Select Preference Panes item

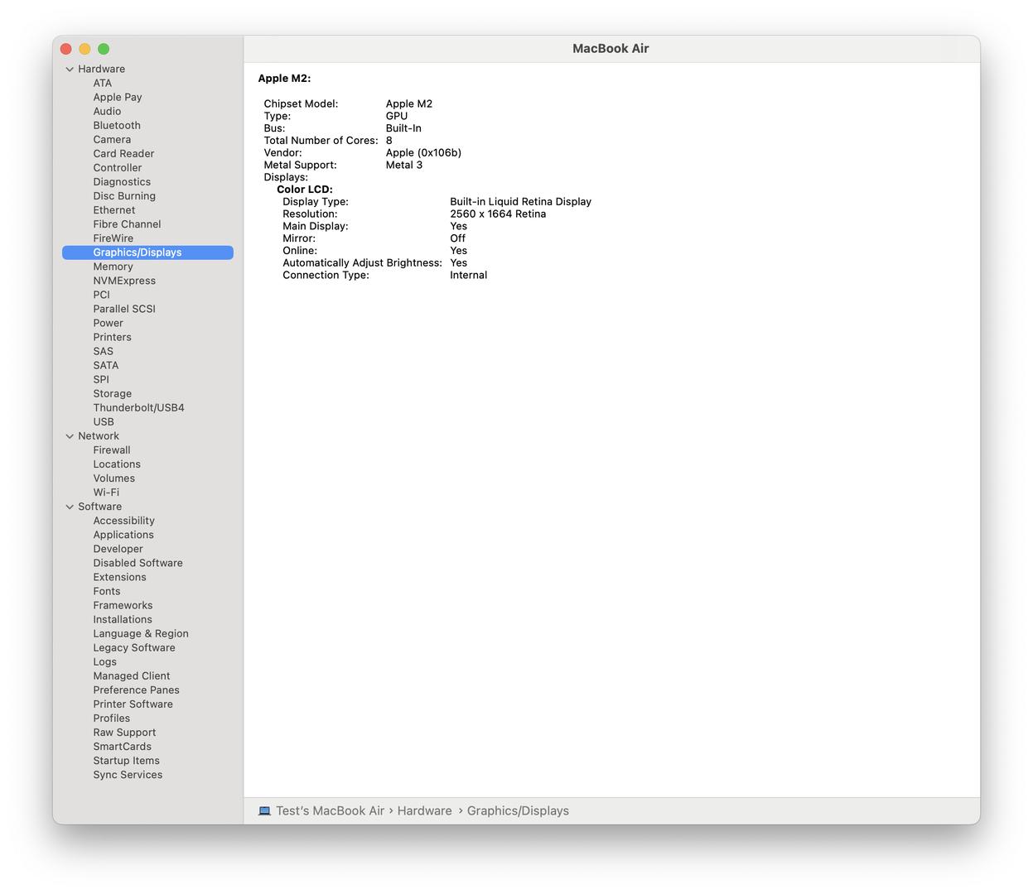(x=136, y=690)
